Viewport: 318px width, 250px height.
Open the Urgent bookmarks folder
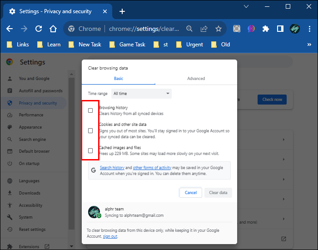click(190, 45)
